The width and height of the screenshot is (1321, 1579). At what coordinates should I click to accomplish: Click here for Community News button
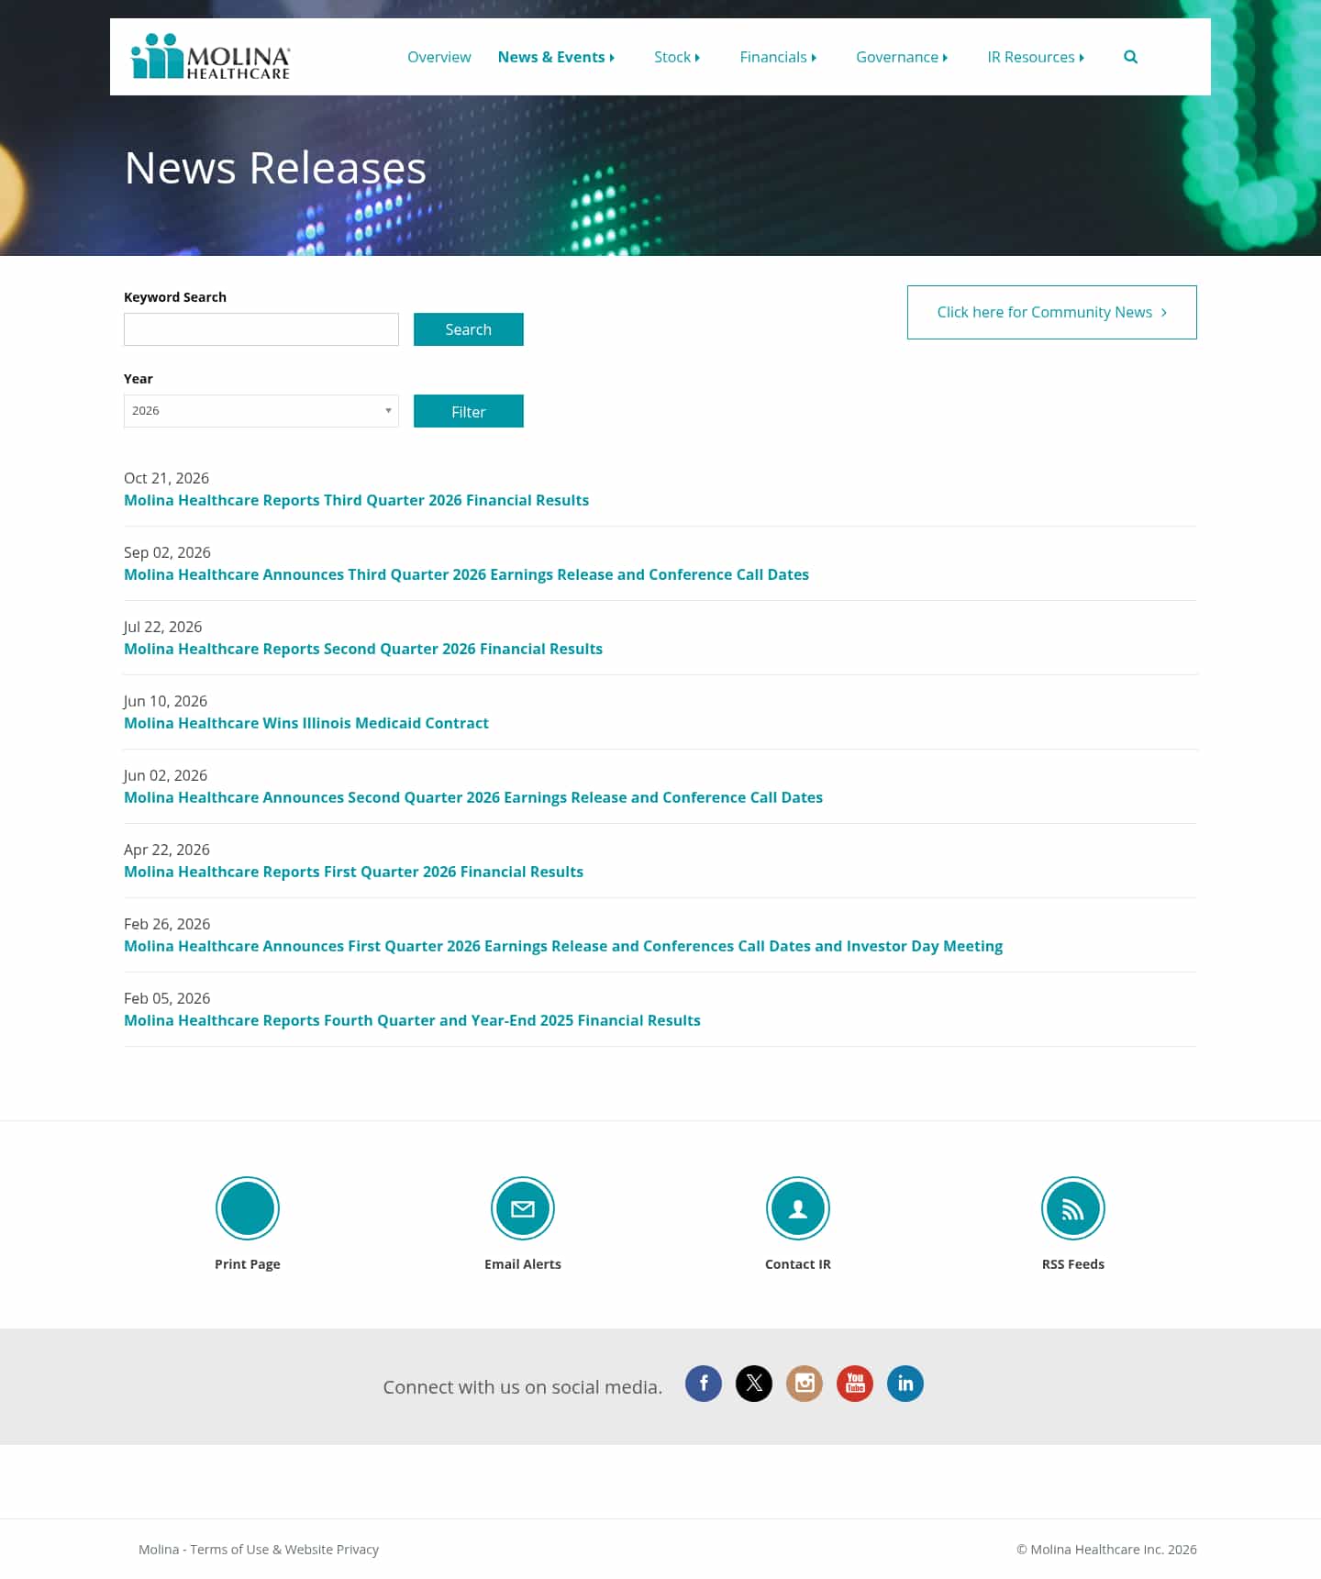1052,312
